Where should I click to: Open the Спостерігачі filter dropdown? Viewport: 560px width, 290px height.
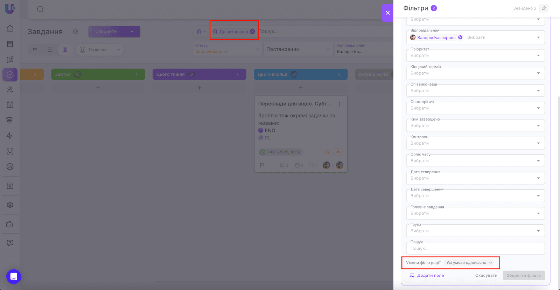click(x=475, y=108)
